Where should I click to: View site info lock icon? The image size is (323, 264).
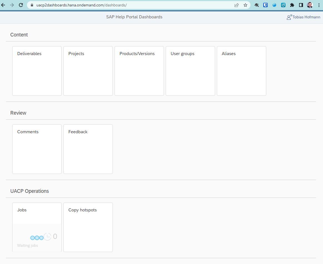(32, 5)
